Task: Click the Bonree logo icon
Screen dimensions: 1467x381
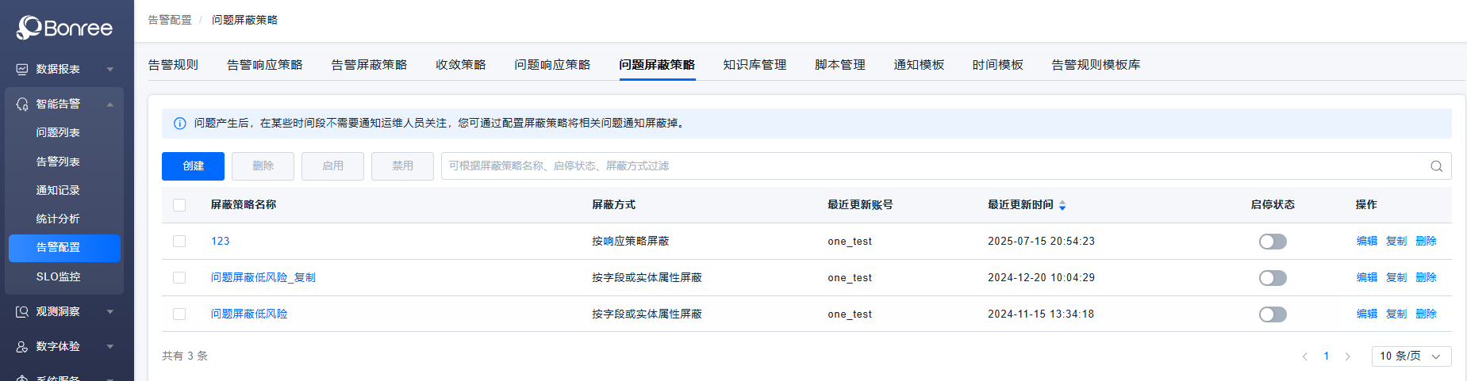Action: pyautogui.click(x=29, y=28)
